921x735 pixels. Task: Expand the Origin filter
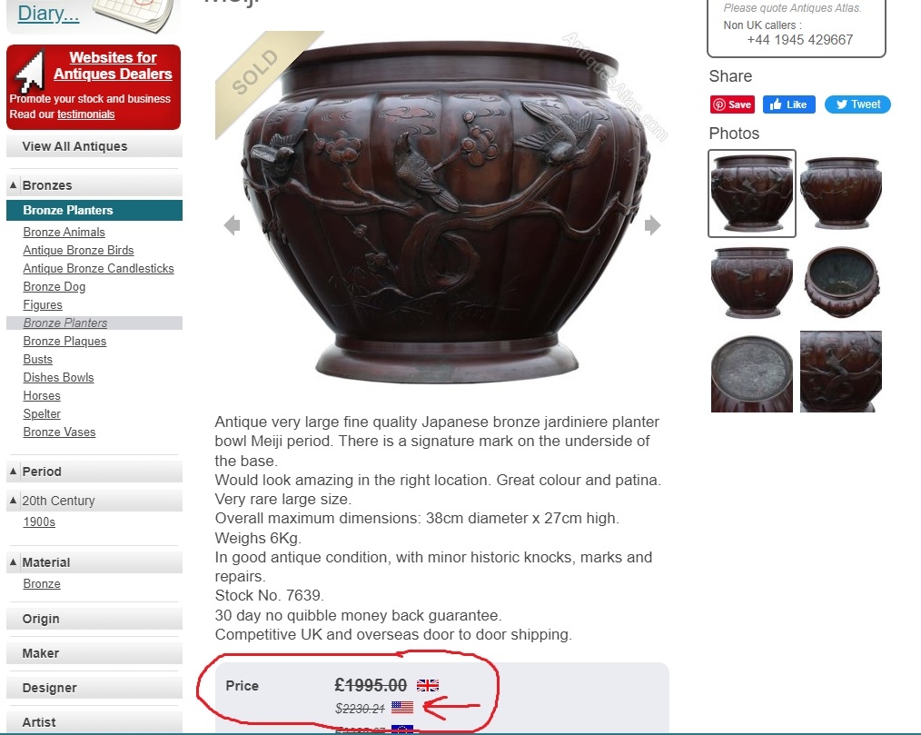(94, 619)
